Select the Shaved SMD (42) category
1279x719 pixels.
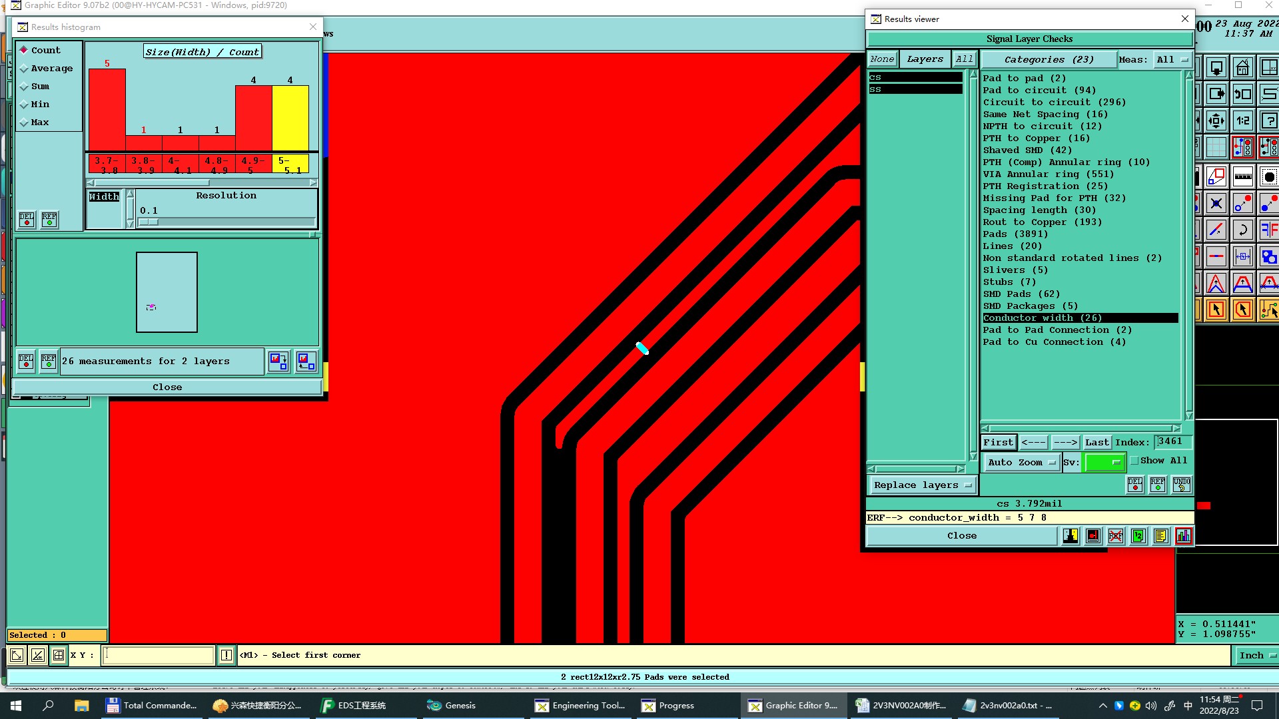click(1027, 150)
